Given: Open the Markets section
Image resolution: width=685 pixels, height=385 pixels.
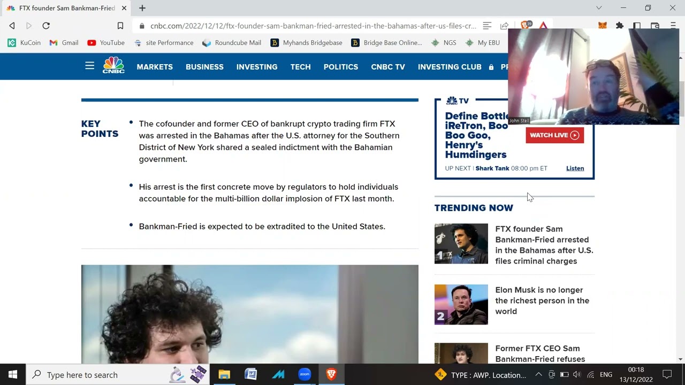Looking at the screenshot, I should pyautogui.click(x=155, y=67).
